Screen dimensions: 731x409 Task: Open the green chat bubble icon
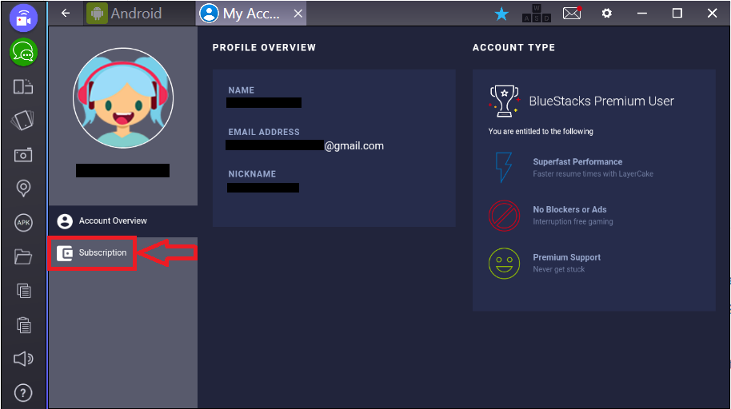[23, 52]
